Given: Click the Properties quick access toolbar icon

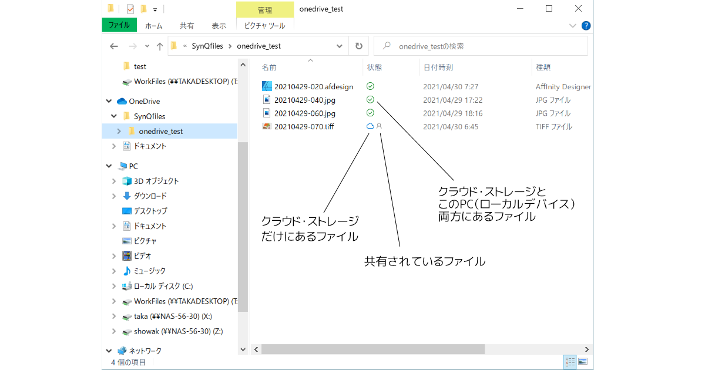Looking at the screenshot, I should pos(130,9).
